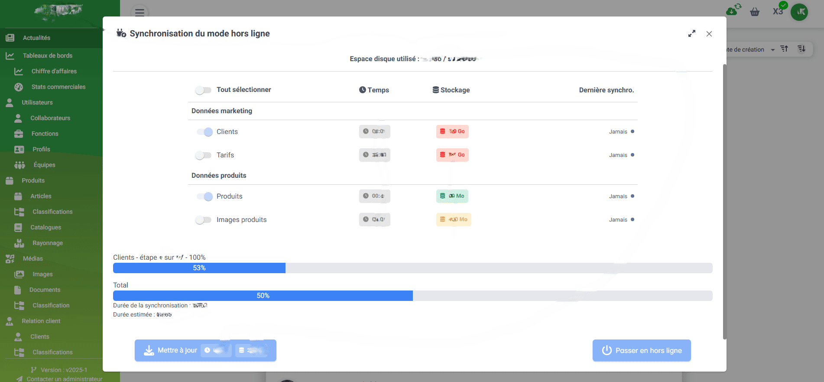Close the synchronisation dialog
The width and height of the screenshot is (824, 382).
pos(709,34)
